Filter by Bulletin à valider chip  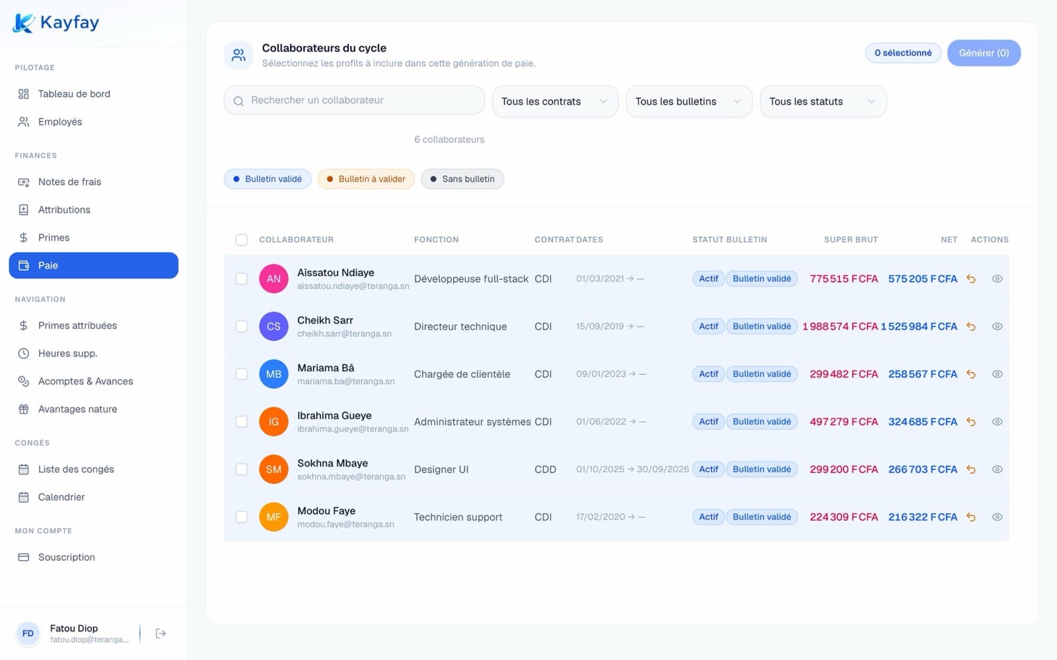click(x=366, y=179)
